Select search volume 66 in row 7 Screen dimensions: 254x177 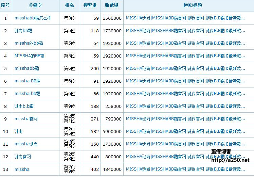pyautogui.click(x=96, y=94)
